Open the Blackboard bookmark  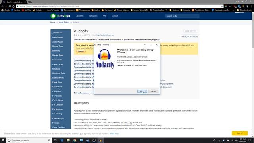pos(107,10)
